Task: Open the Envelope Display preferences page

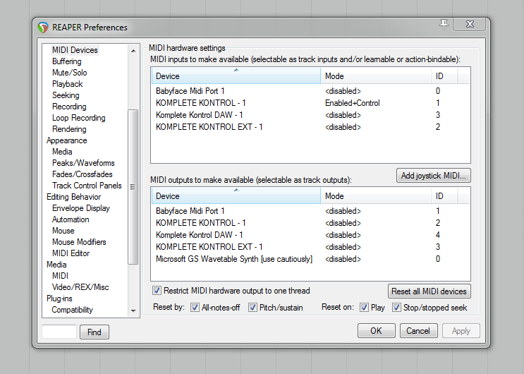Action: (x=81, y=208)
